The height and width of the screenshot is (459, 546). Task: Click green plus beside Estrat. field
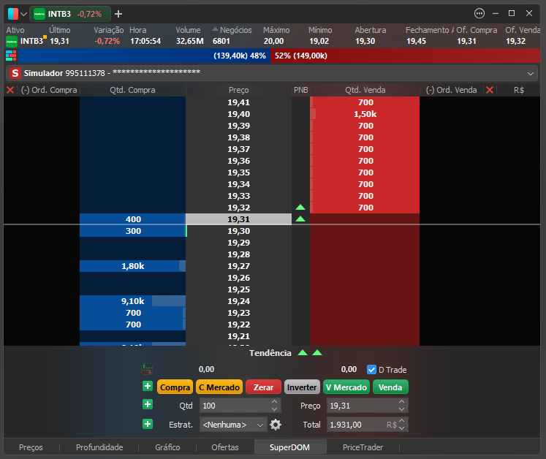pyautogui.click(x=148, y=424)
